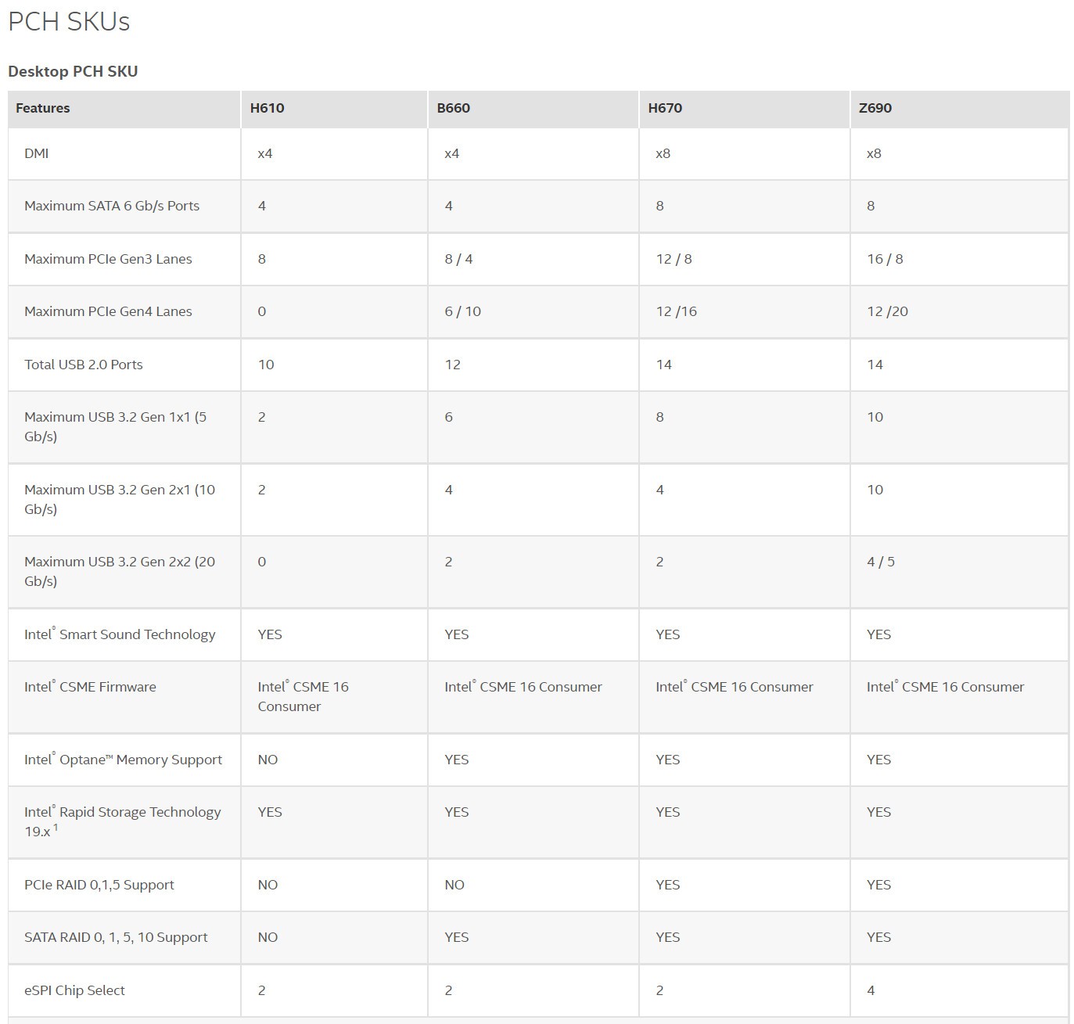This screenshot has width=1074, height=1024.
Task: Click the PCH SKUs page heading
Action: 69,21
